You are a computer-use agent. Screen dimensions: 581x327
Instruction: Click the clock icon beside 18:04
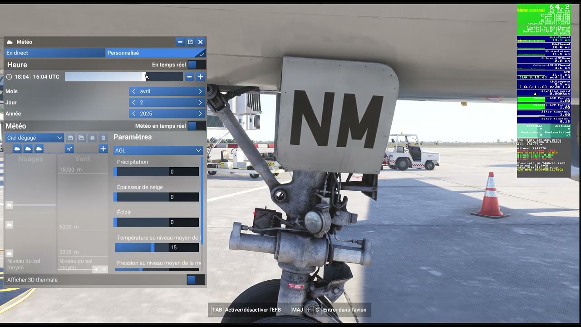pyautogui.click(x=9, y=77)
